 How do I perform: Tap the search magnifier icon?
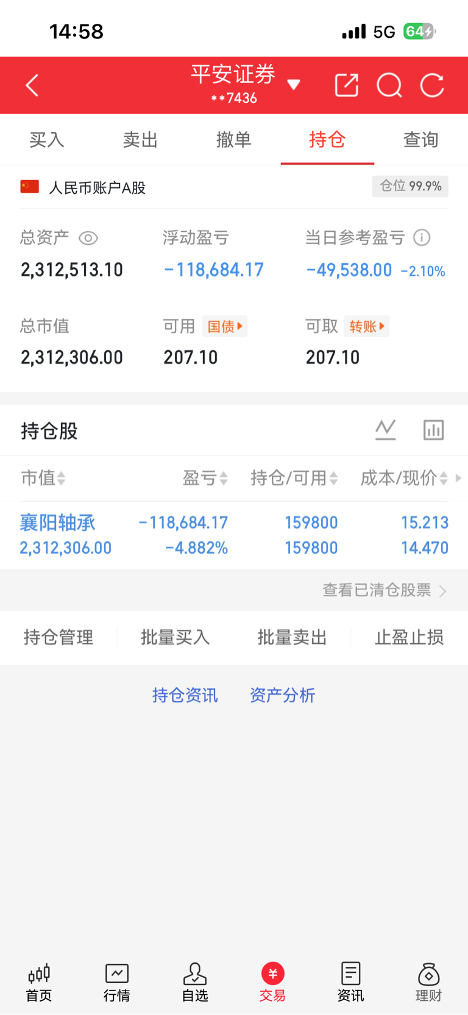point(389,85)
